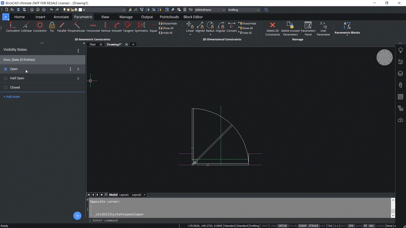The width and height of the screenshot is (406, 228).
Task: Add a User Parameter
Action: pyautogui.click(x=323, y=29)
